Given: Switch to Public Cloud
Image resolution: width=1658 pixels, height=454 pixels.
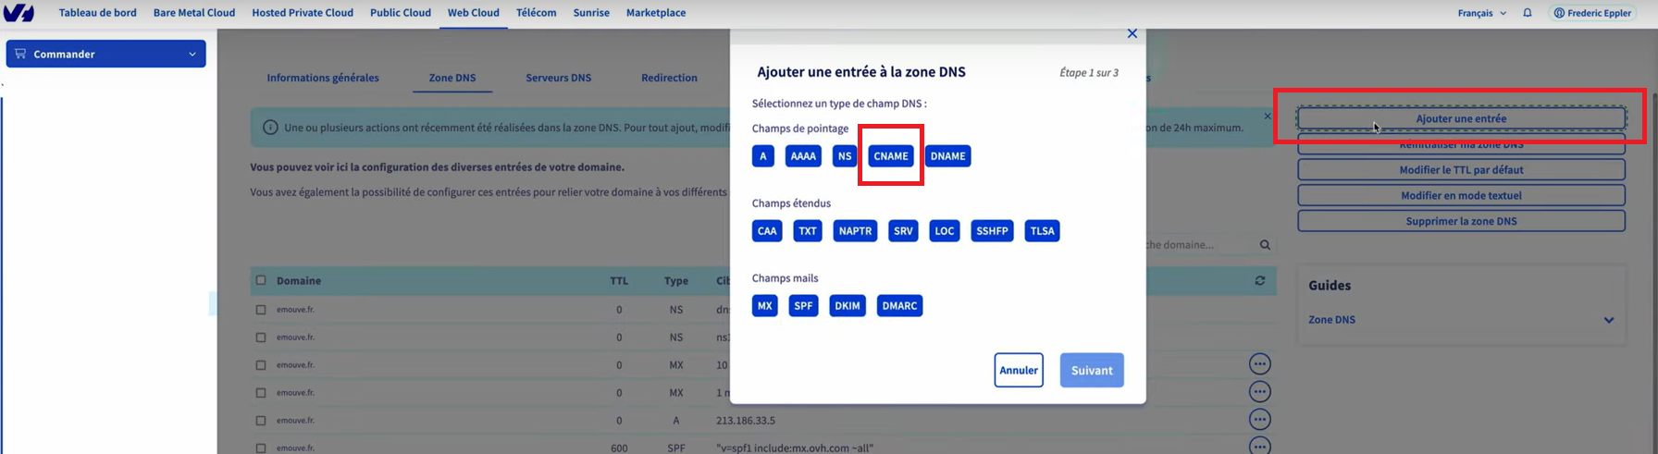Looking at the screenshot, I should [401, 13].
